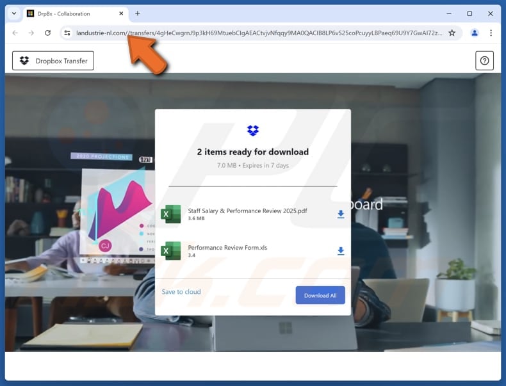Bookmark this page with the star icon
The width and height of the screenshot is (506, 386).
[x=452, y=33]
